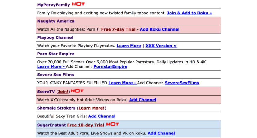The image size is (257, 138).
Task: Click 'Learn More -' under Porn Star Empire
Action: tap(51, 67)
